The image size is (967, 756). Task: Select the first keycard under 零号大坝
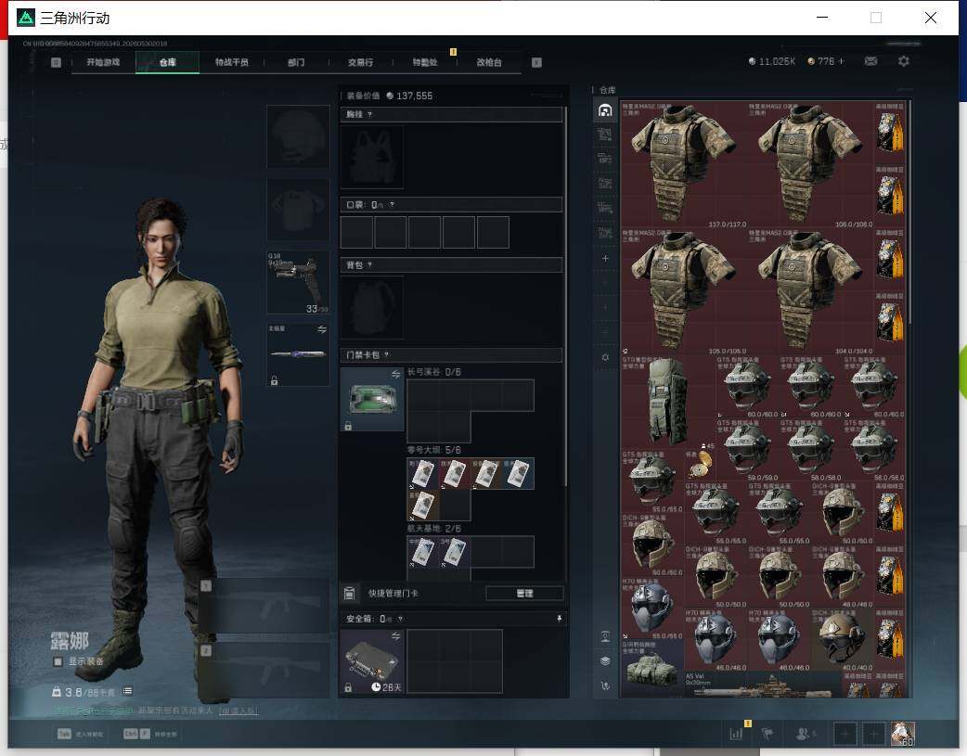point(422,474)
